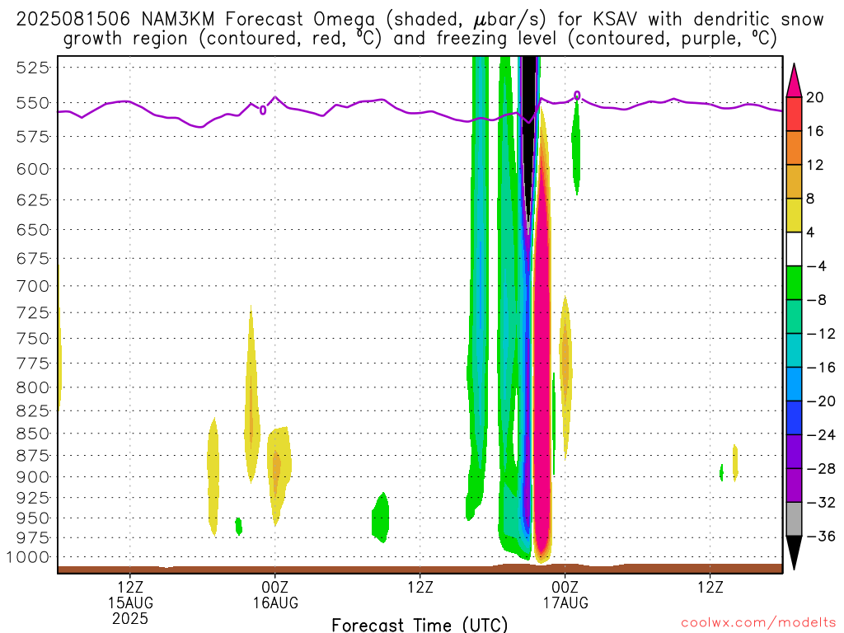Click the colorbar label 12
The width and height of the screenshot is (844, 633).
tap(814, 165)
